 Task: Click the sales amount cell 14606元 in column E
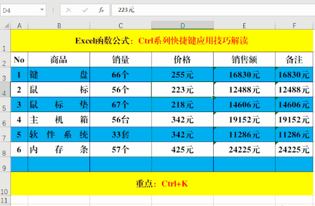click(x=244, y=105)
